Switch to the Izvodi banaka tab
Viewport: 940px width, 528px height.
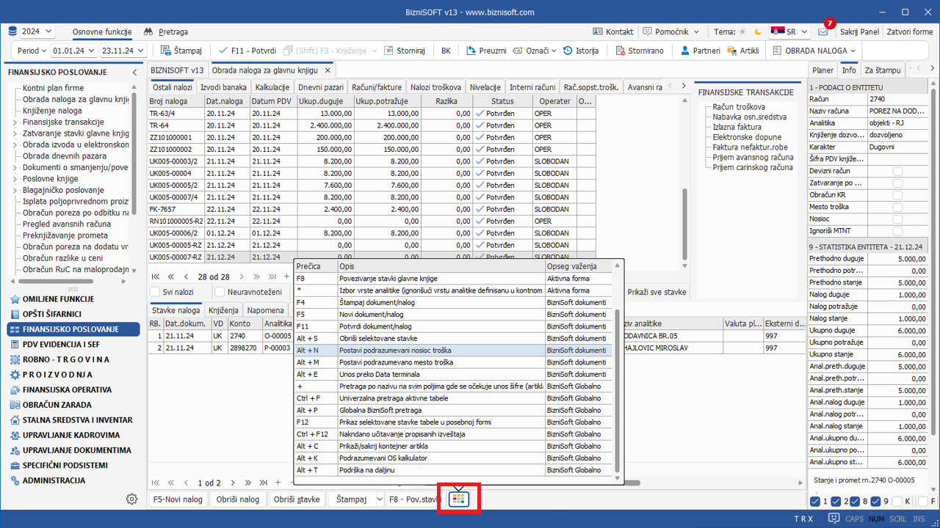pos(223,87)
